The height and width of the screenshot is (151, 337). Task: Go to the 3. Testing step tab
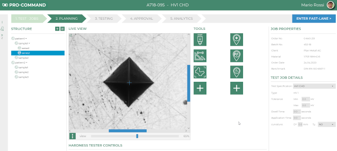(104, 18)
